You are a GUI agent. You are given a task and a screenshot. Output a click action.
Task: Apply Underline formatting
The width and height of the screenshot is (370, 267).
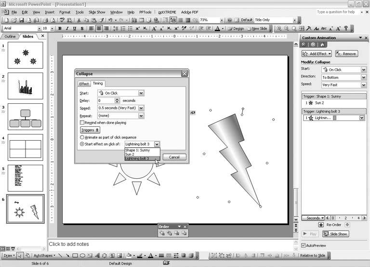tap(75, 28)
